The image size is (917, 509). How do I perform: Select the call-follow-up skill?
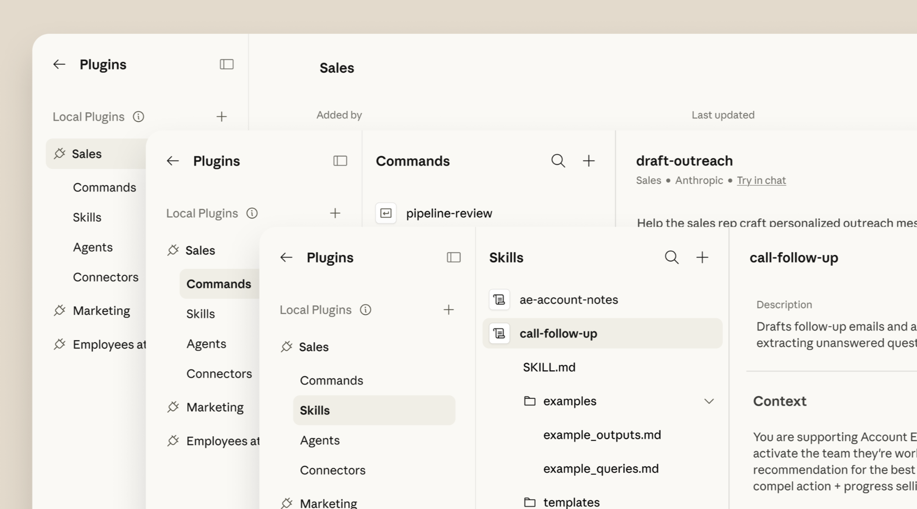pos(602,333)
